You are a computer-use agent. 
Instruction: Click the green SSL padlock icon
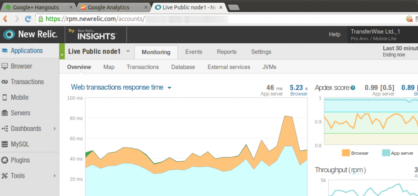coord(40,19)
